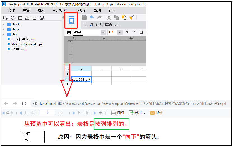Open the 帮助 menu

tap(97, 11)
